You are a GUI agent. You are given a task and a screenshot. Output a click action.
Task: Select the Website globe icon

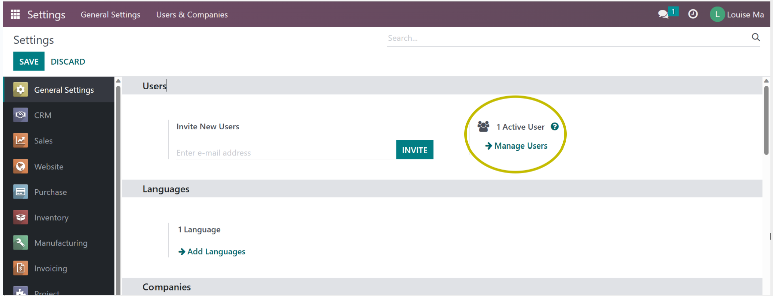[x=21, y=167]
